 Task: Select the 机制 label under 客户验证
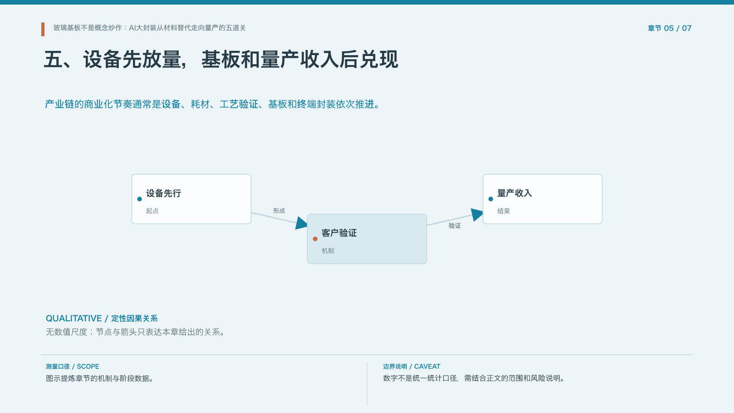tap(328, 251)
